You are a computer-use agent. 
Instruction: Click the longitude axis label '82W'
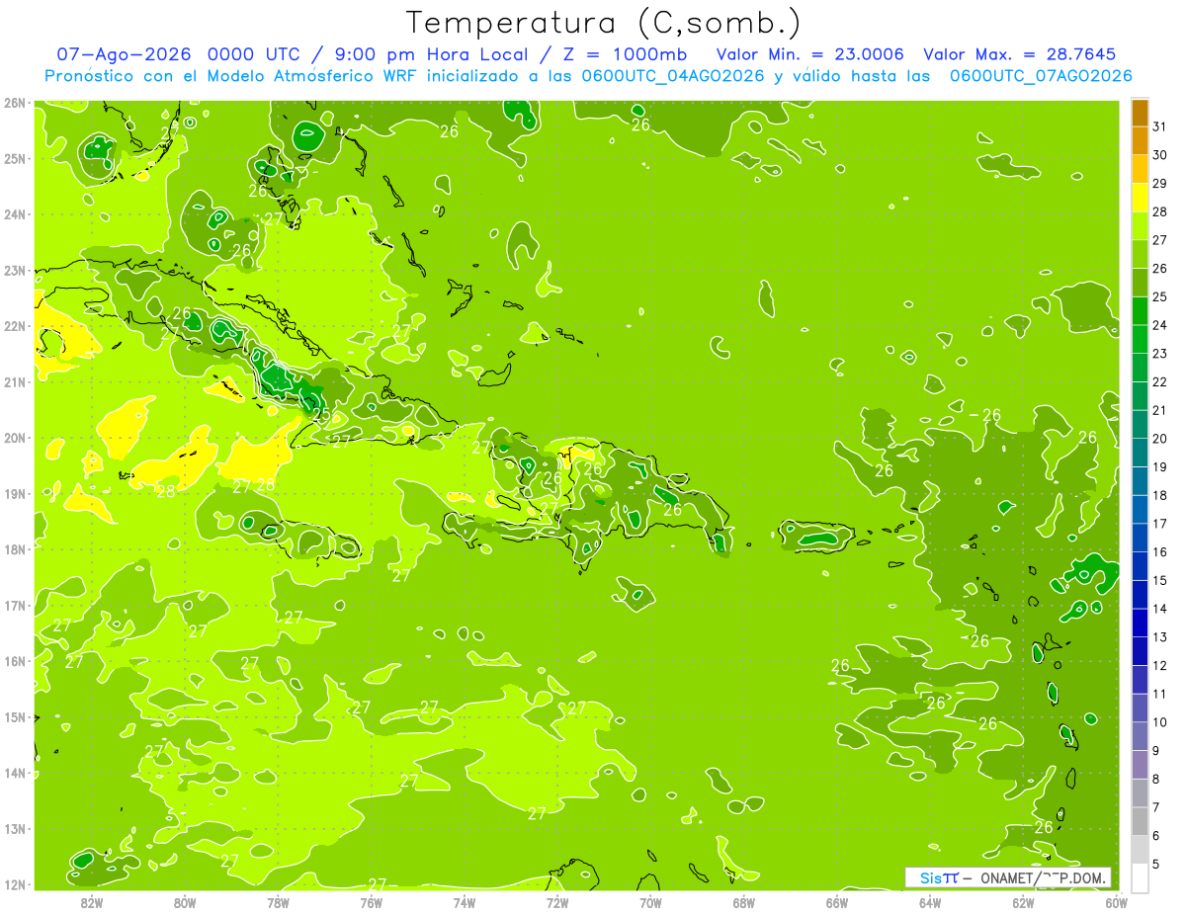click(92, 902)
